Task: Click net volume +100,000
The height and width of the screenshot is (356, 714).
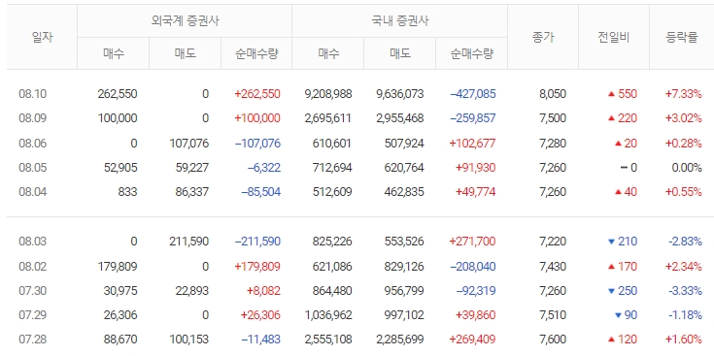Action: tap(257, 118)
